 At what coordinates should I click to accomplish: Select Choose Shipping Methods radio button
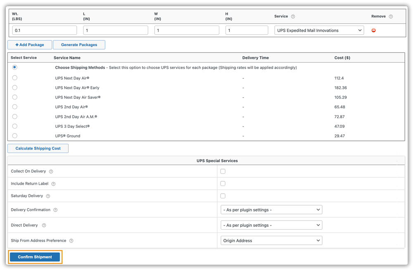coord(15,67)
